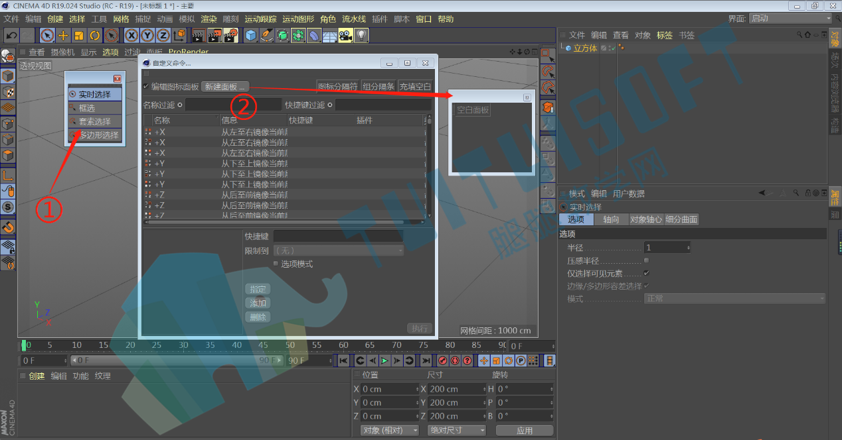Open Render Settings gear clapperboard icon
The image size is (842, 440).
230,35
